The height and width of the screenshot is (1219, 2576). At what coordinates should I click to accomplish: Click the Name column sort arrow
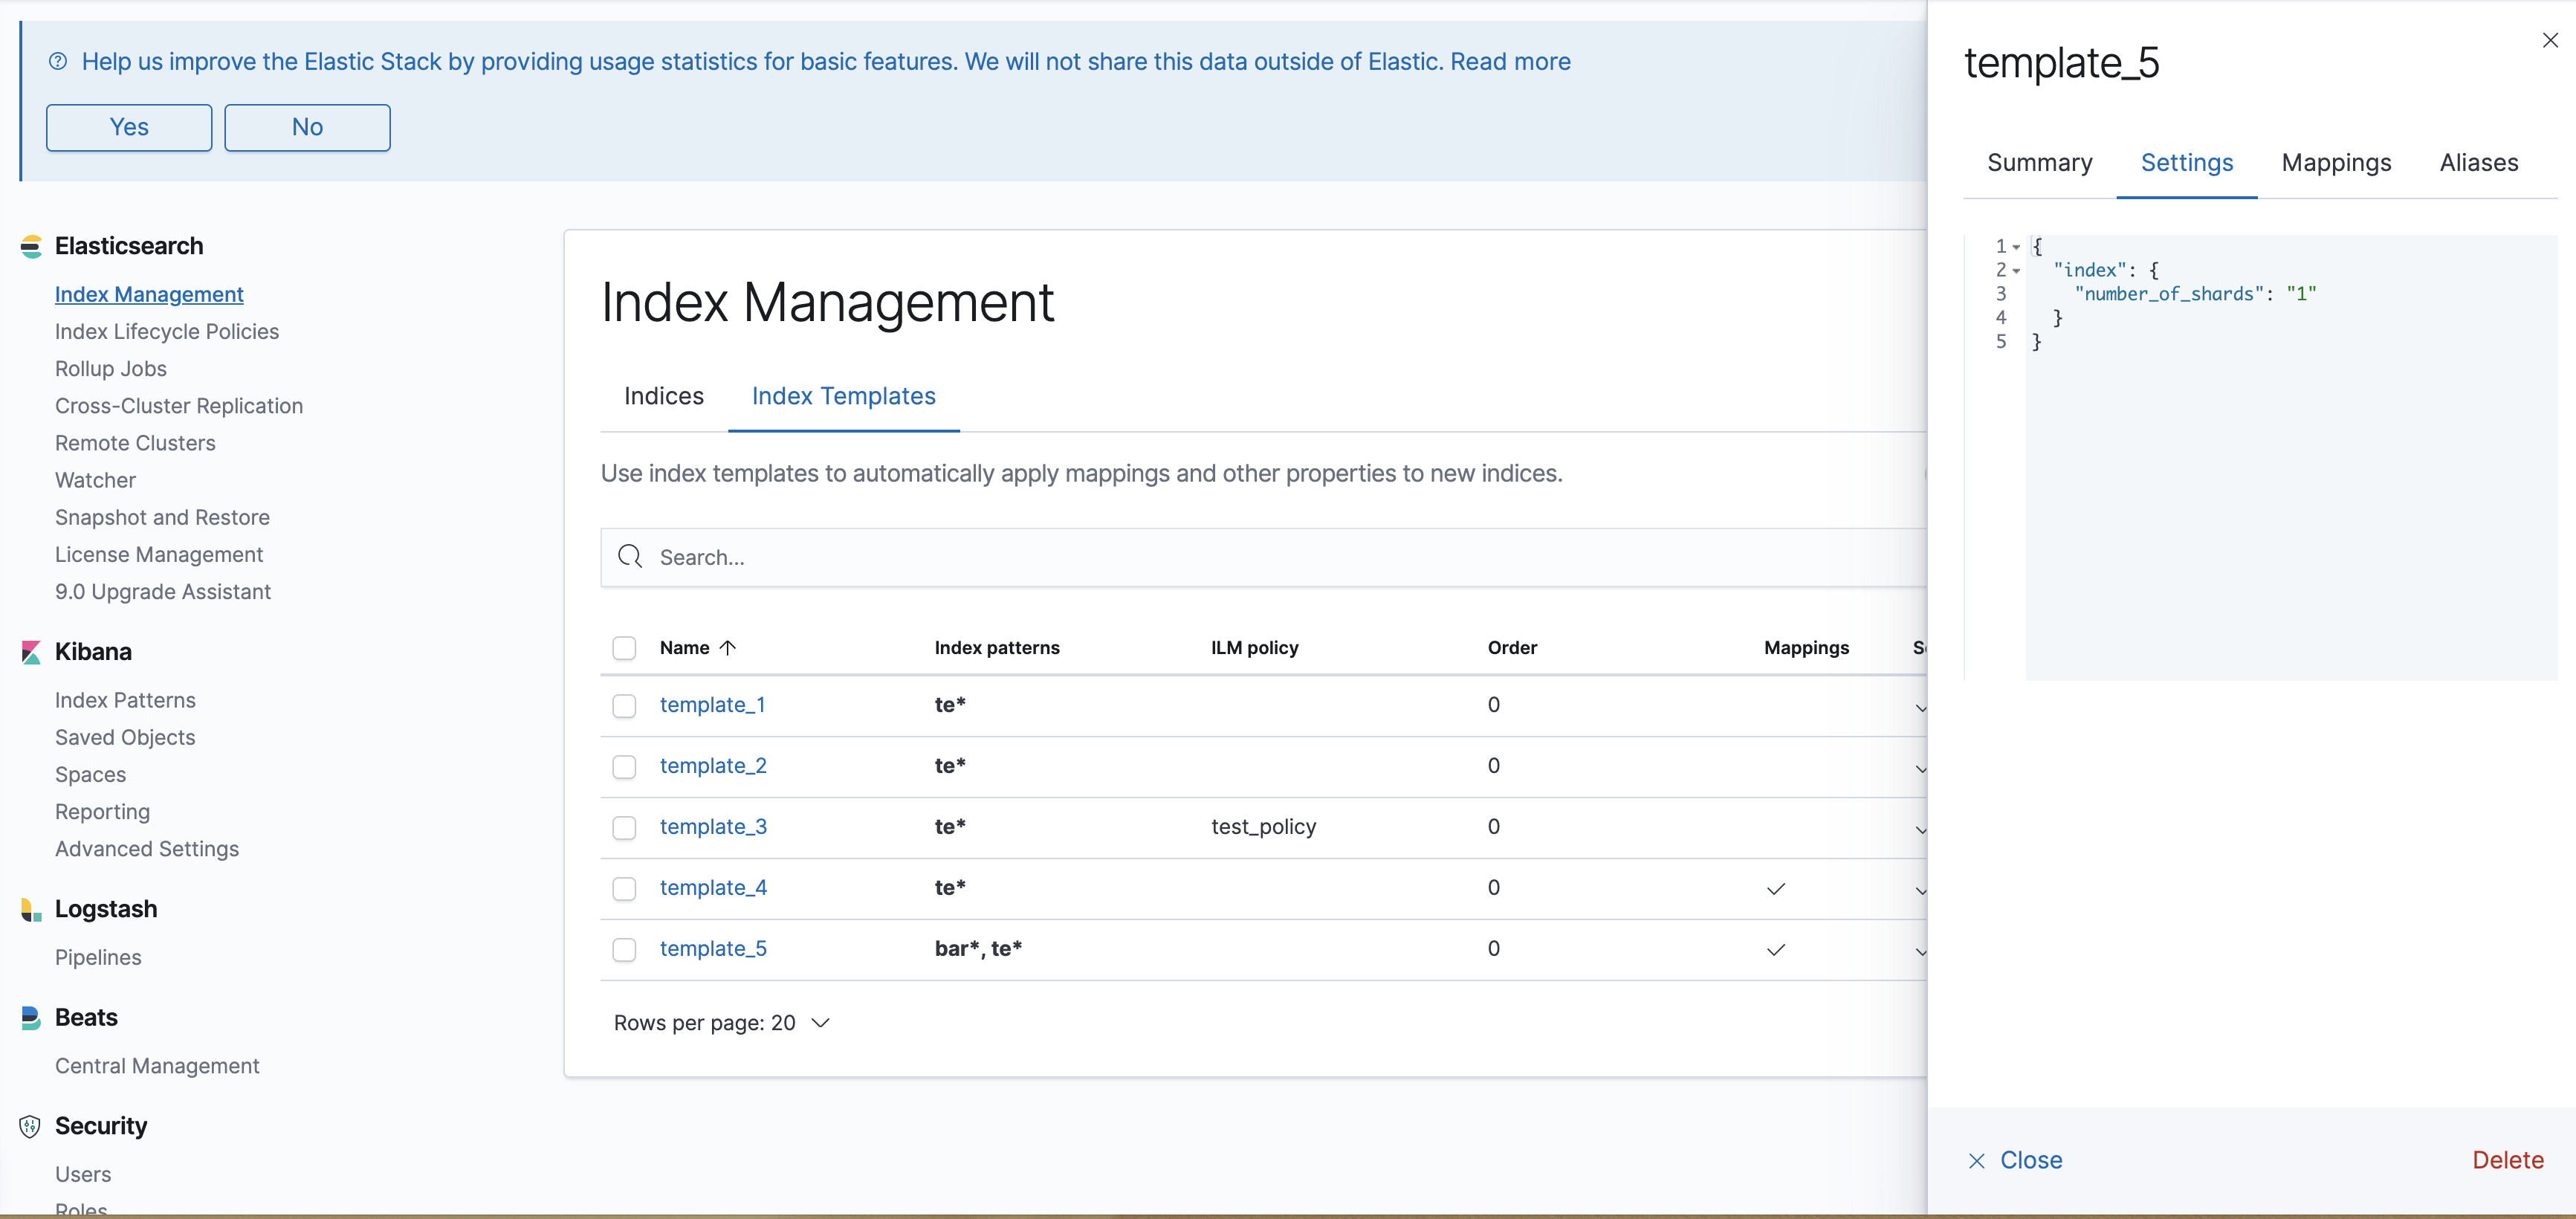tap(728, 648)
